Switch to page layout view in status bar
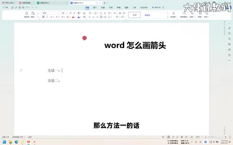 pos(169,137)
